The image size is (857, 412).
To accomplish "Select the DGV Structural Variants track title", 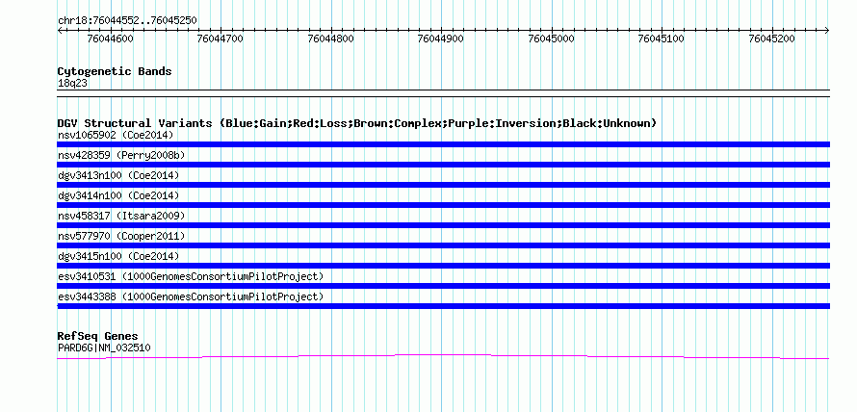I will (x=357, y=123).
